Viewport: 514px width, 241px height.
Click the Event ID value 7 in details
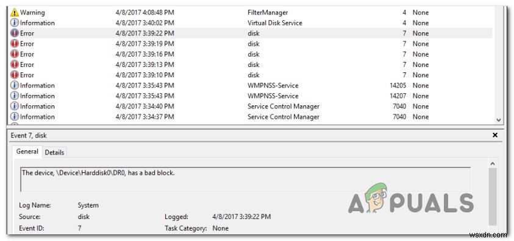tap(79, 228)
